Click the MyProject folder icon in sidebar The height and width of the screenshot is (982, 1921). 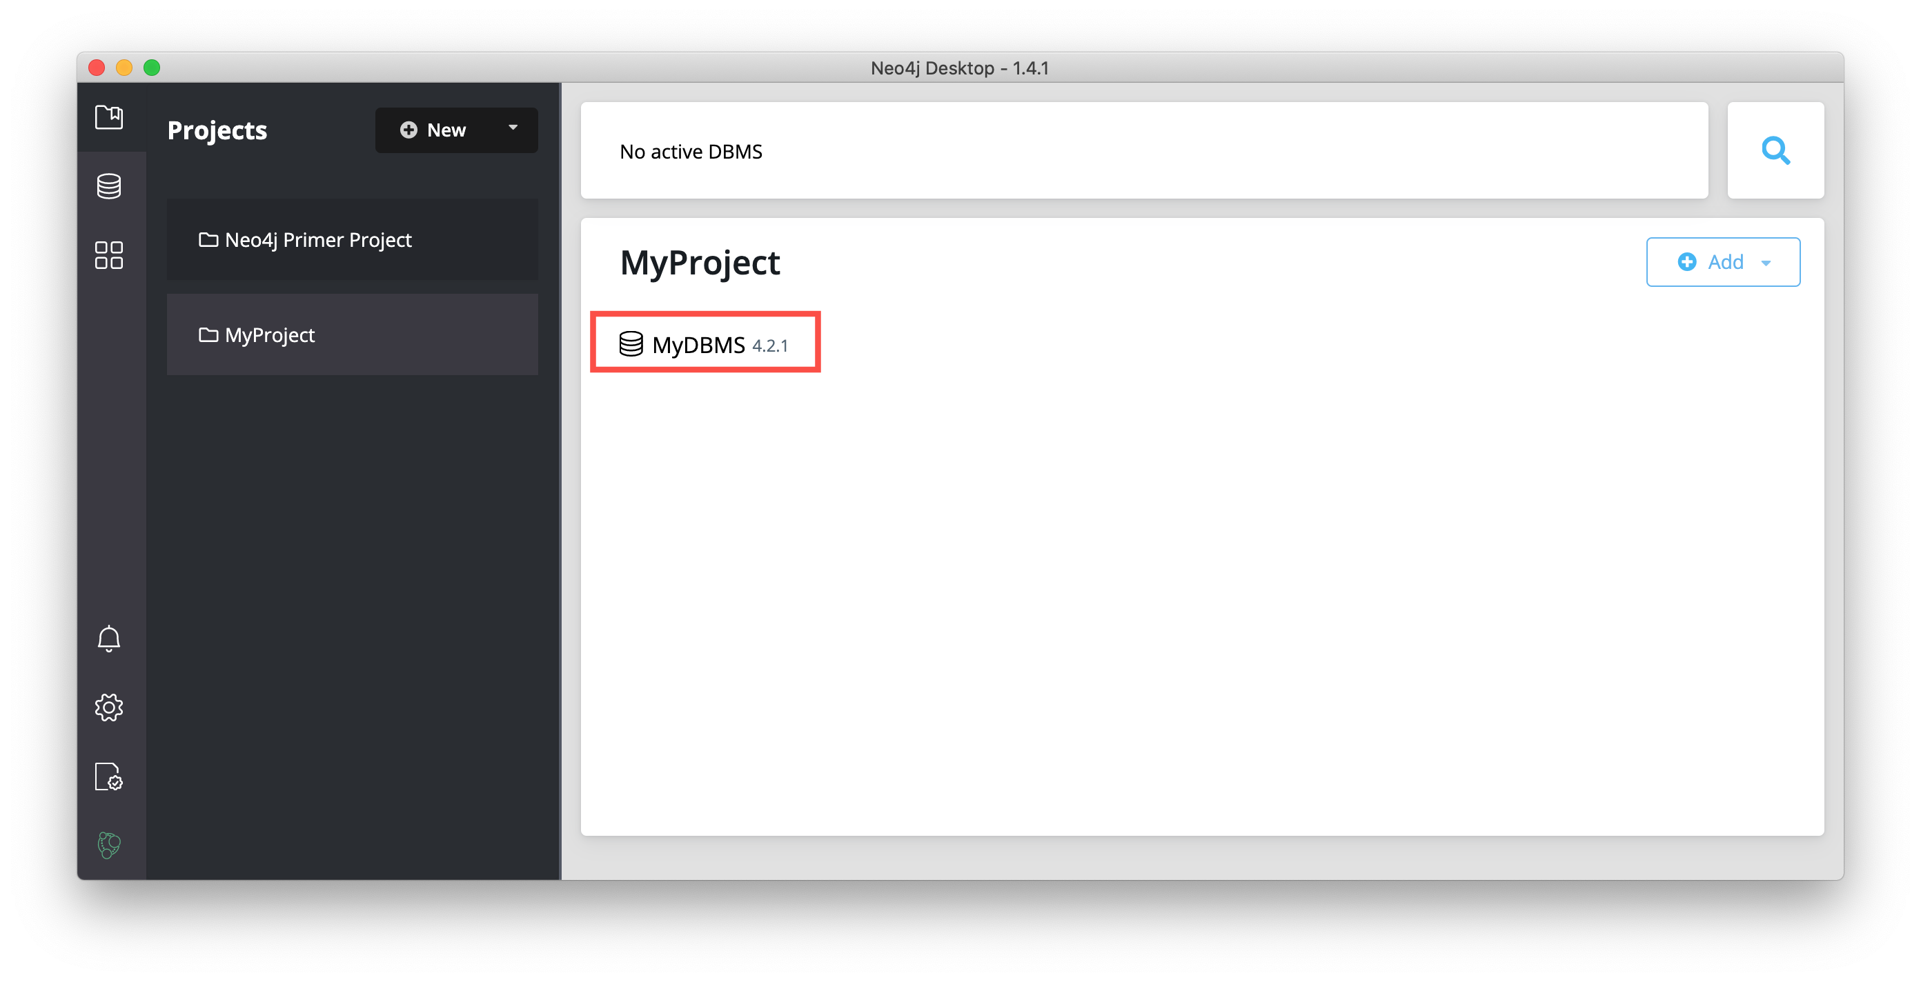[x=208, y=334]
